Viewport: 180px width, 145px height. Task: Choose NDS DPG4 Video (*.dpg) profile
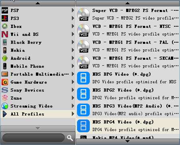pyautogui.click(x=128, y=126)
